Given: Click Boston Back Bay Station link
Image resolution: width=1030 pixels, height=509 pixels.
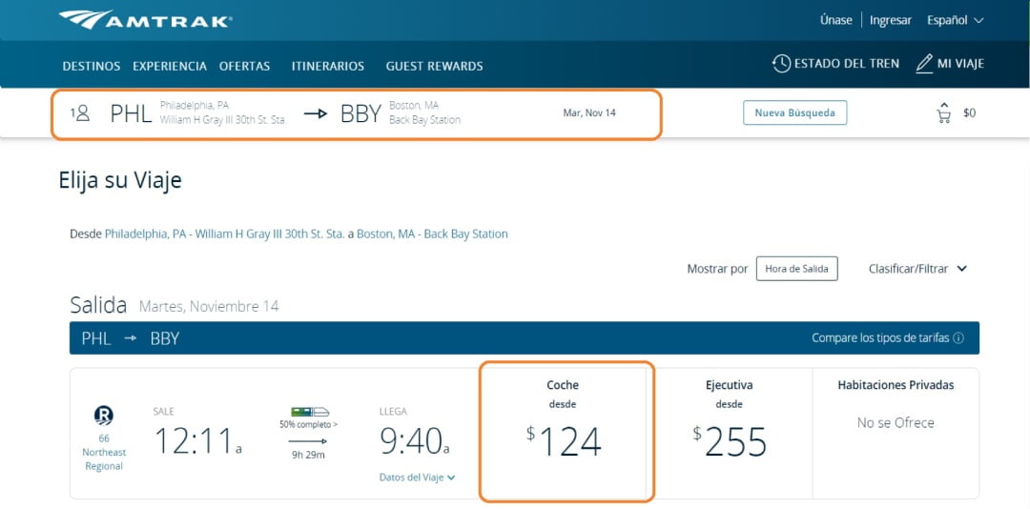Looking at the screenshot, I should pos(432,234).
